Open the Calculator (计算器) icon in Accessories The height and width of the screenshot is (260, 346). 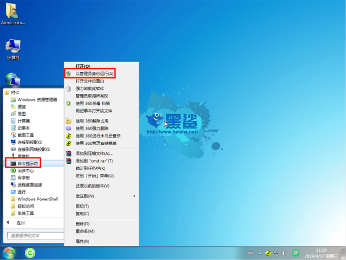(13, 121)
